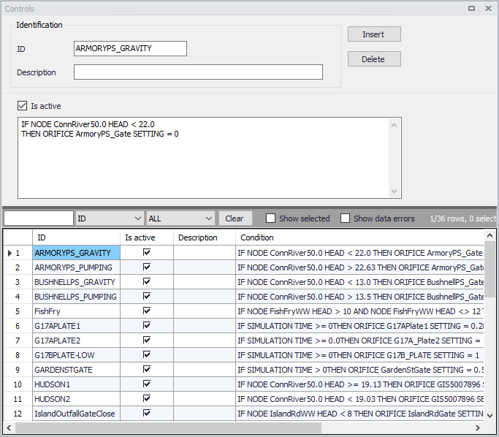
Task: Select the FishFry ID cell
Action: [x=76, y=311]
